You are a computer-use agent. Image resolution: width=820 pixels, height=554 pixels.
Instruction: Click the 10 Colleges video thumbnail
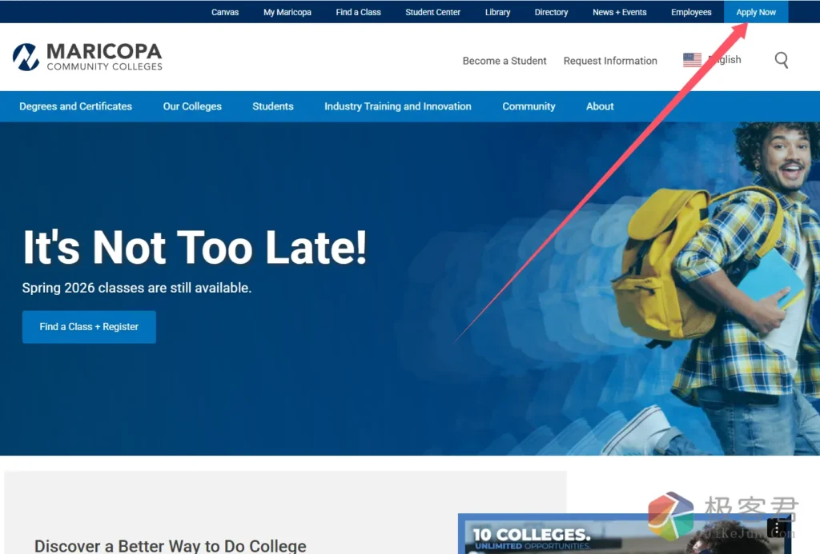click(609, 534)
